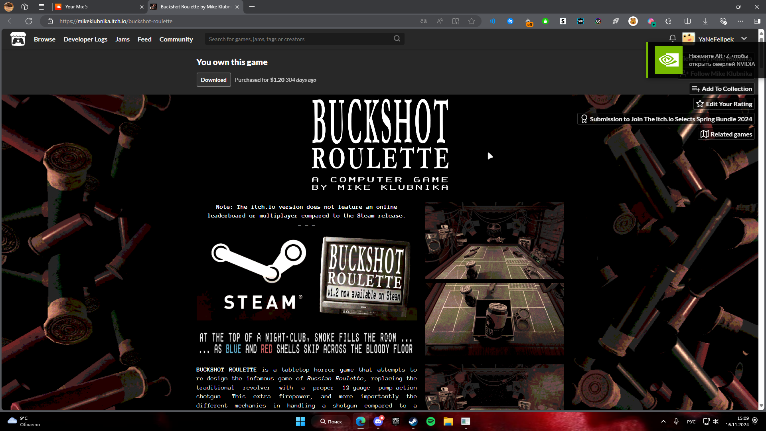Open the translate page icon
The height and width of the screenshot is (431, 766).
coord(424,21)
